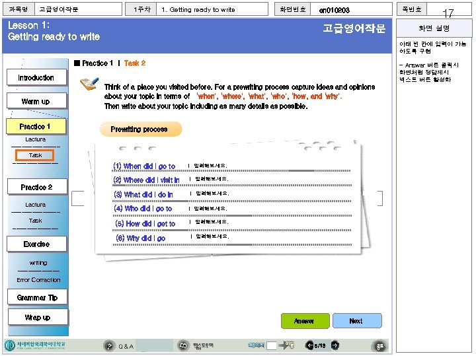This screenshot has height=356, width=476.
Task: Click the 'Practice 1' heading text
Action: 97,63
